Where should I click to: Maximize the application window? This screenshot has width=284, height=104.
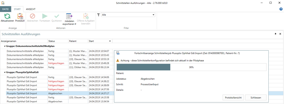pyautogui.click(x=270, y=3)
